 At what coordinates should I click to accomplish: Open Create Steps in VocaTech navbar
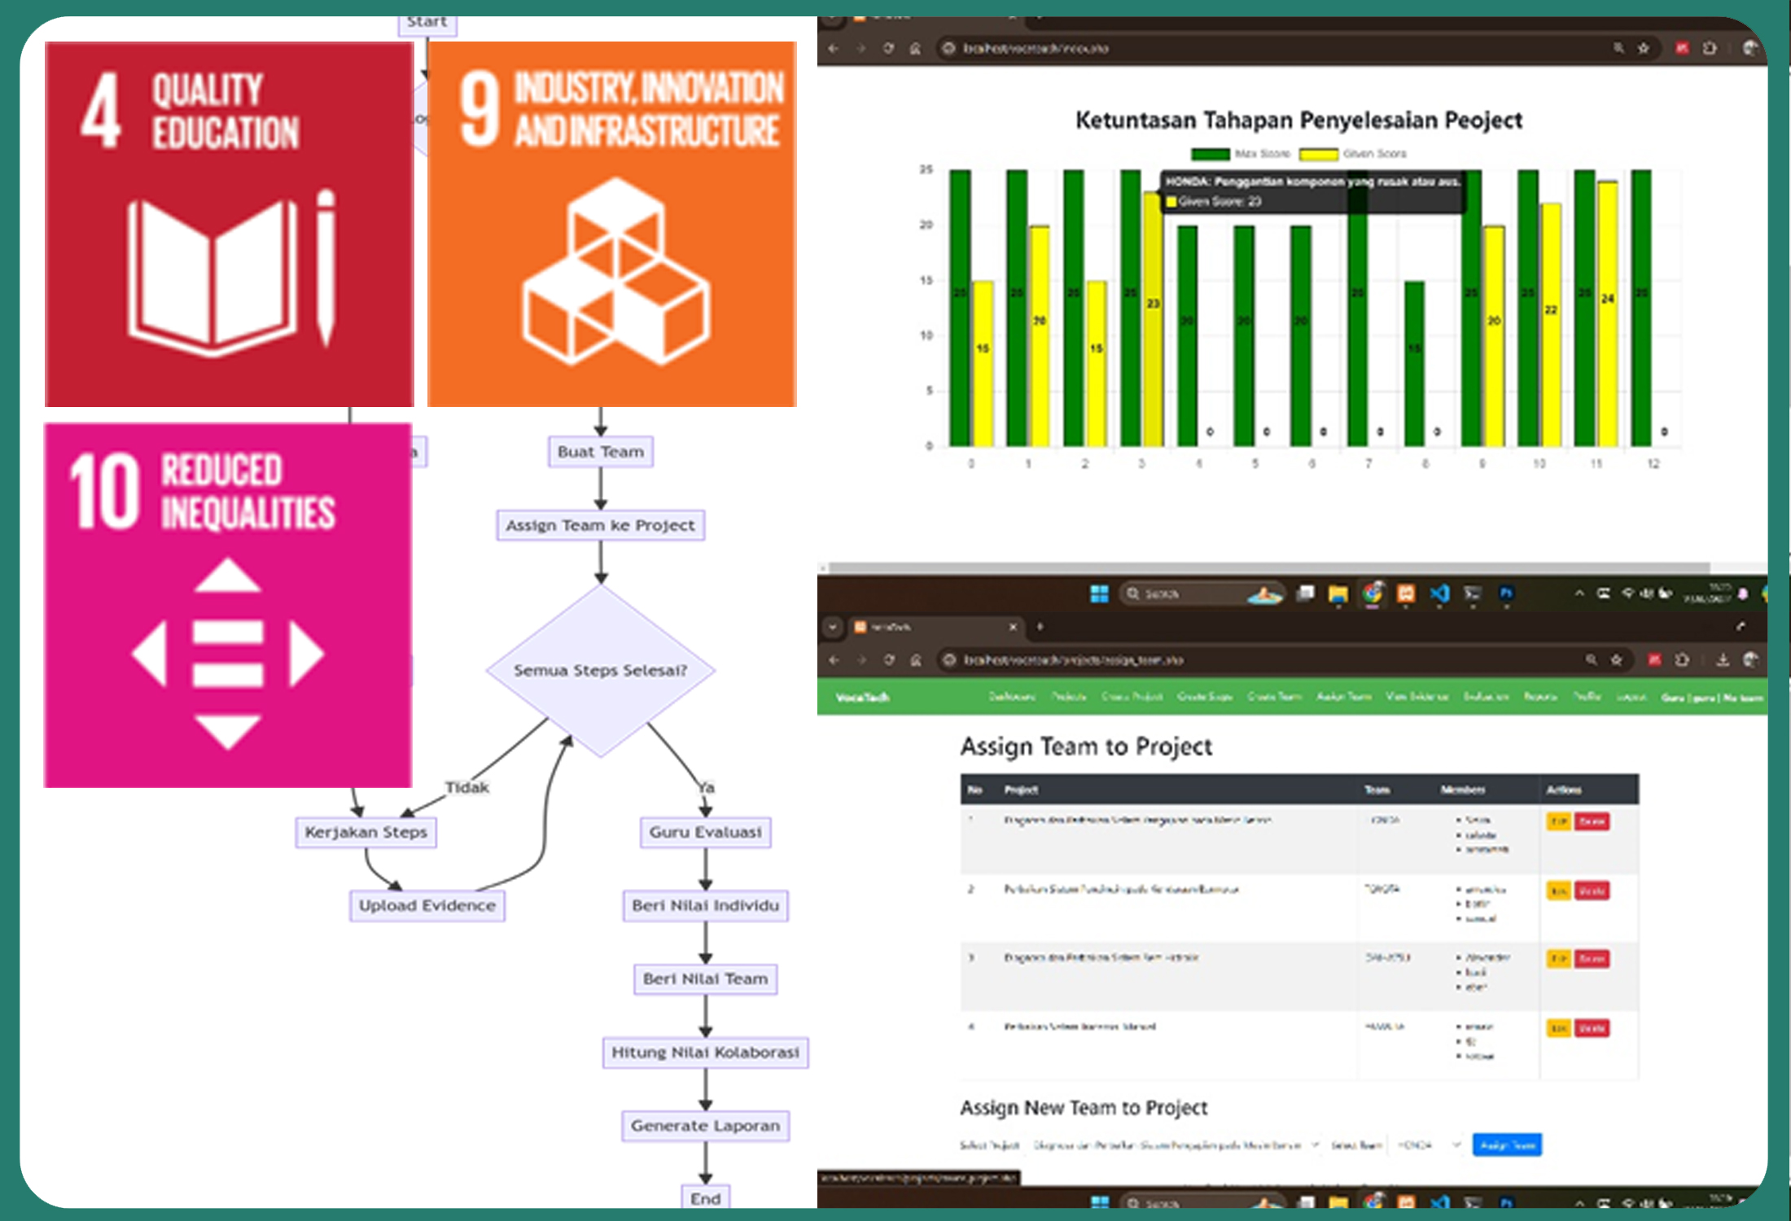(x=1205, y=697)
